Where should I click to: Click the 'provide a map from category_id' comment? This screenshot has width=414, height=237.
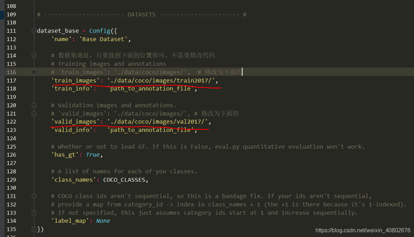pyautogui.click(x=229, y=204)
